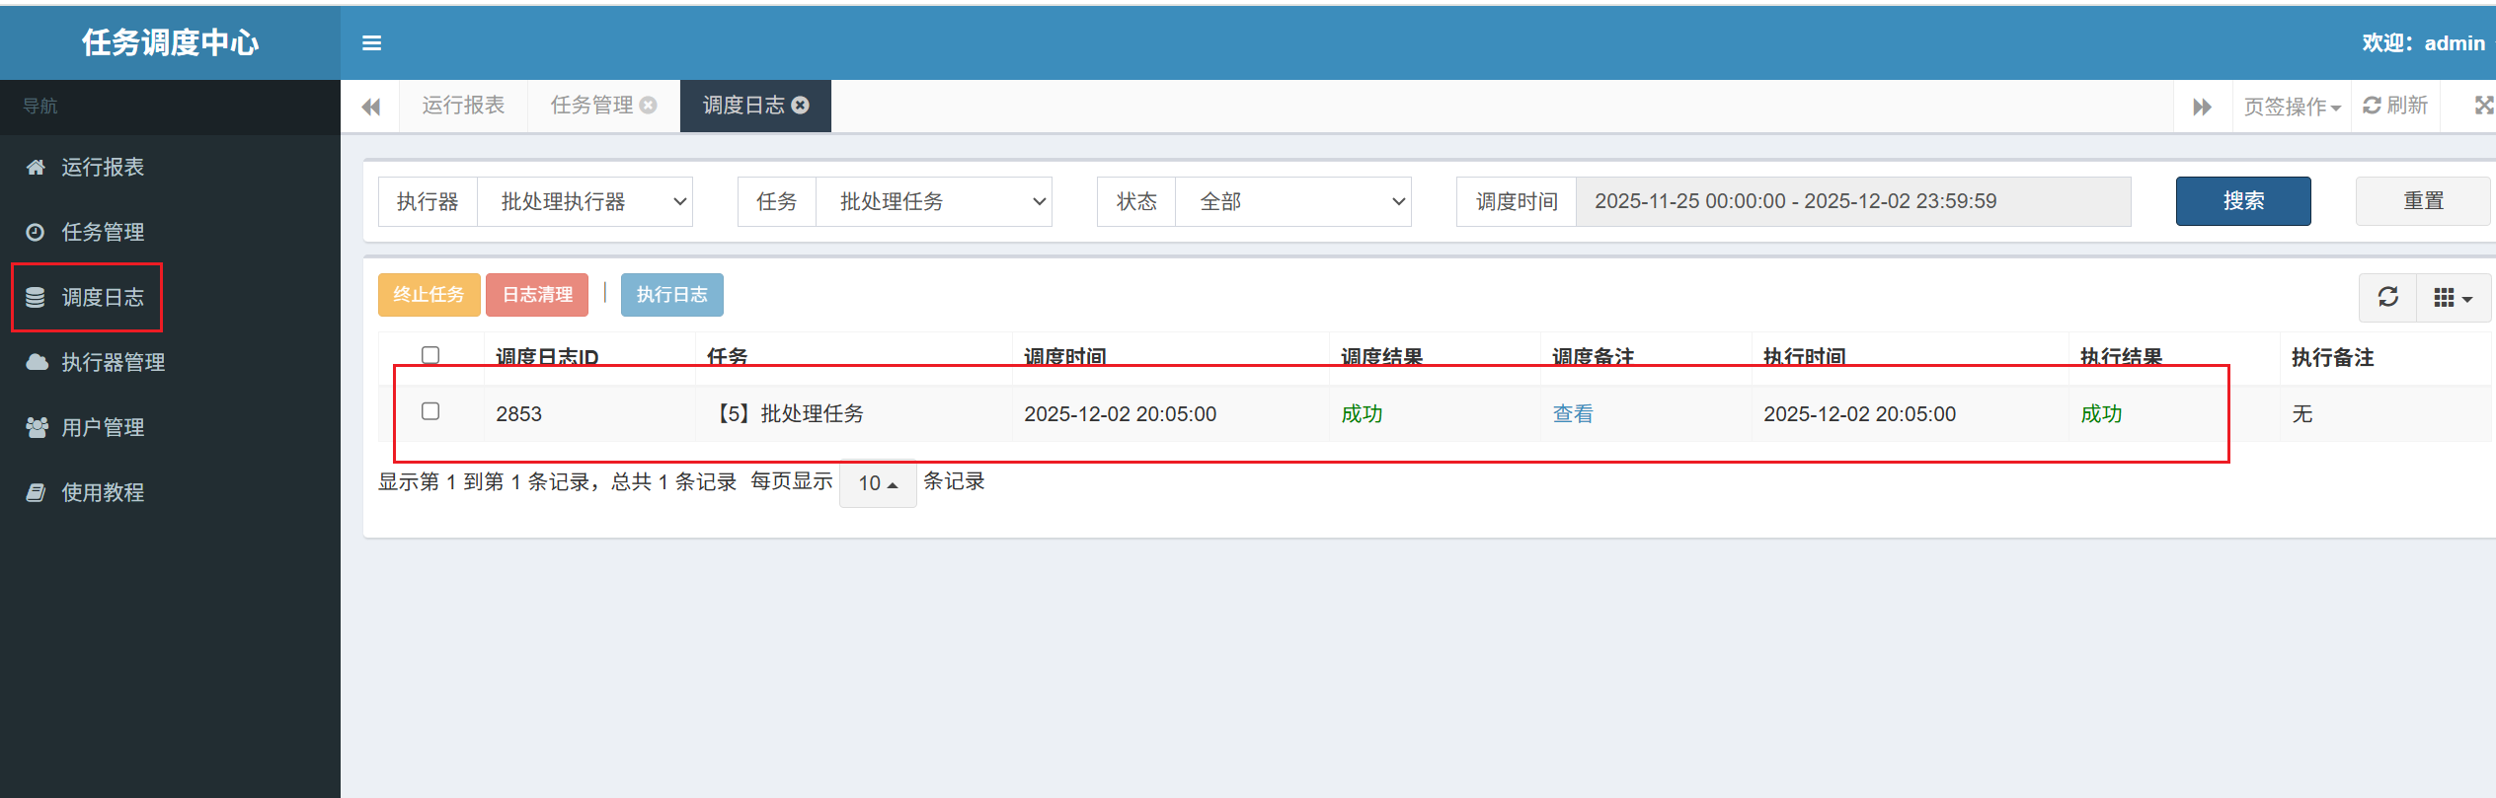Viewport: 2496px width, 798px height.
Task: Click the 搜索 button
Action: coord(2243,201)
